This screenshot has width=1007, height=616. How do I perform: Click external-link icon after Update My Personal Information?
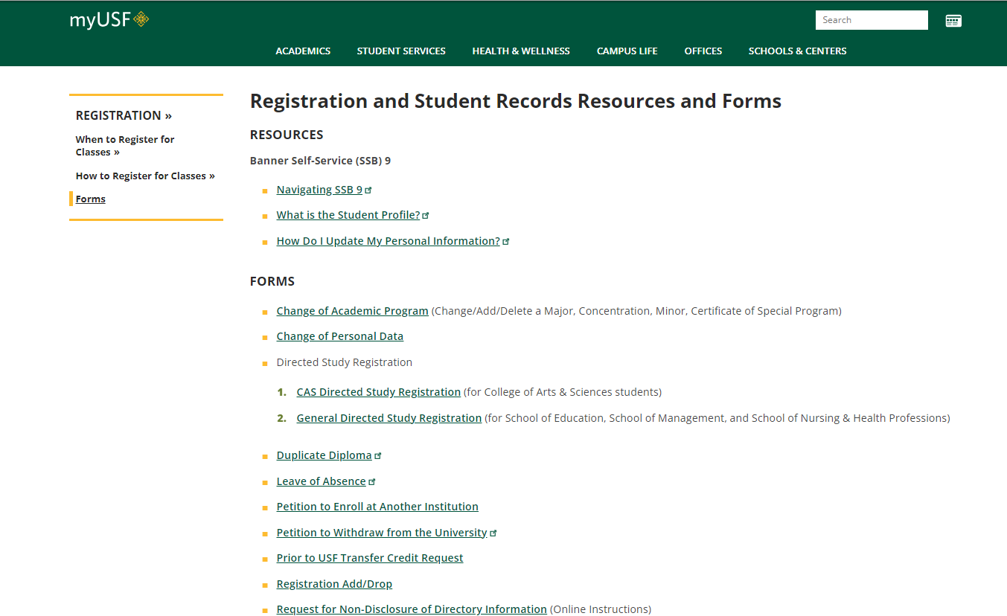pyautogui.click(x=506, y=242)
